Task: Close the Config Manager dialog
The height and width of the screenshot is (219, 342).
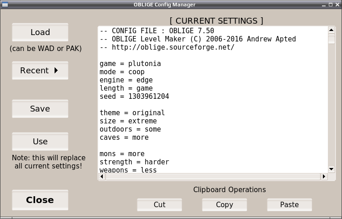Action: (40, 200)
